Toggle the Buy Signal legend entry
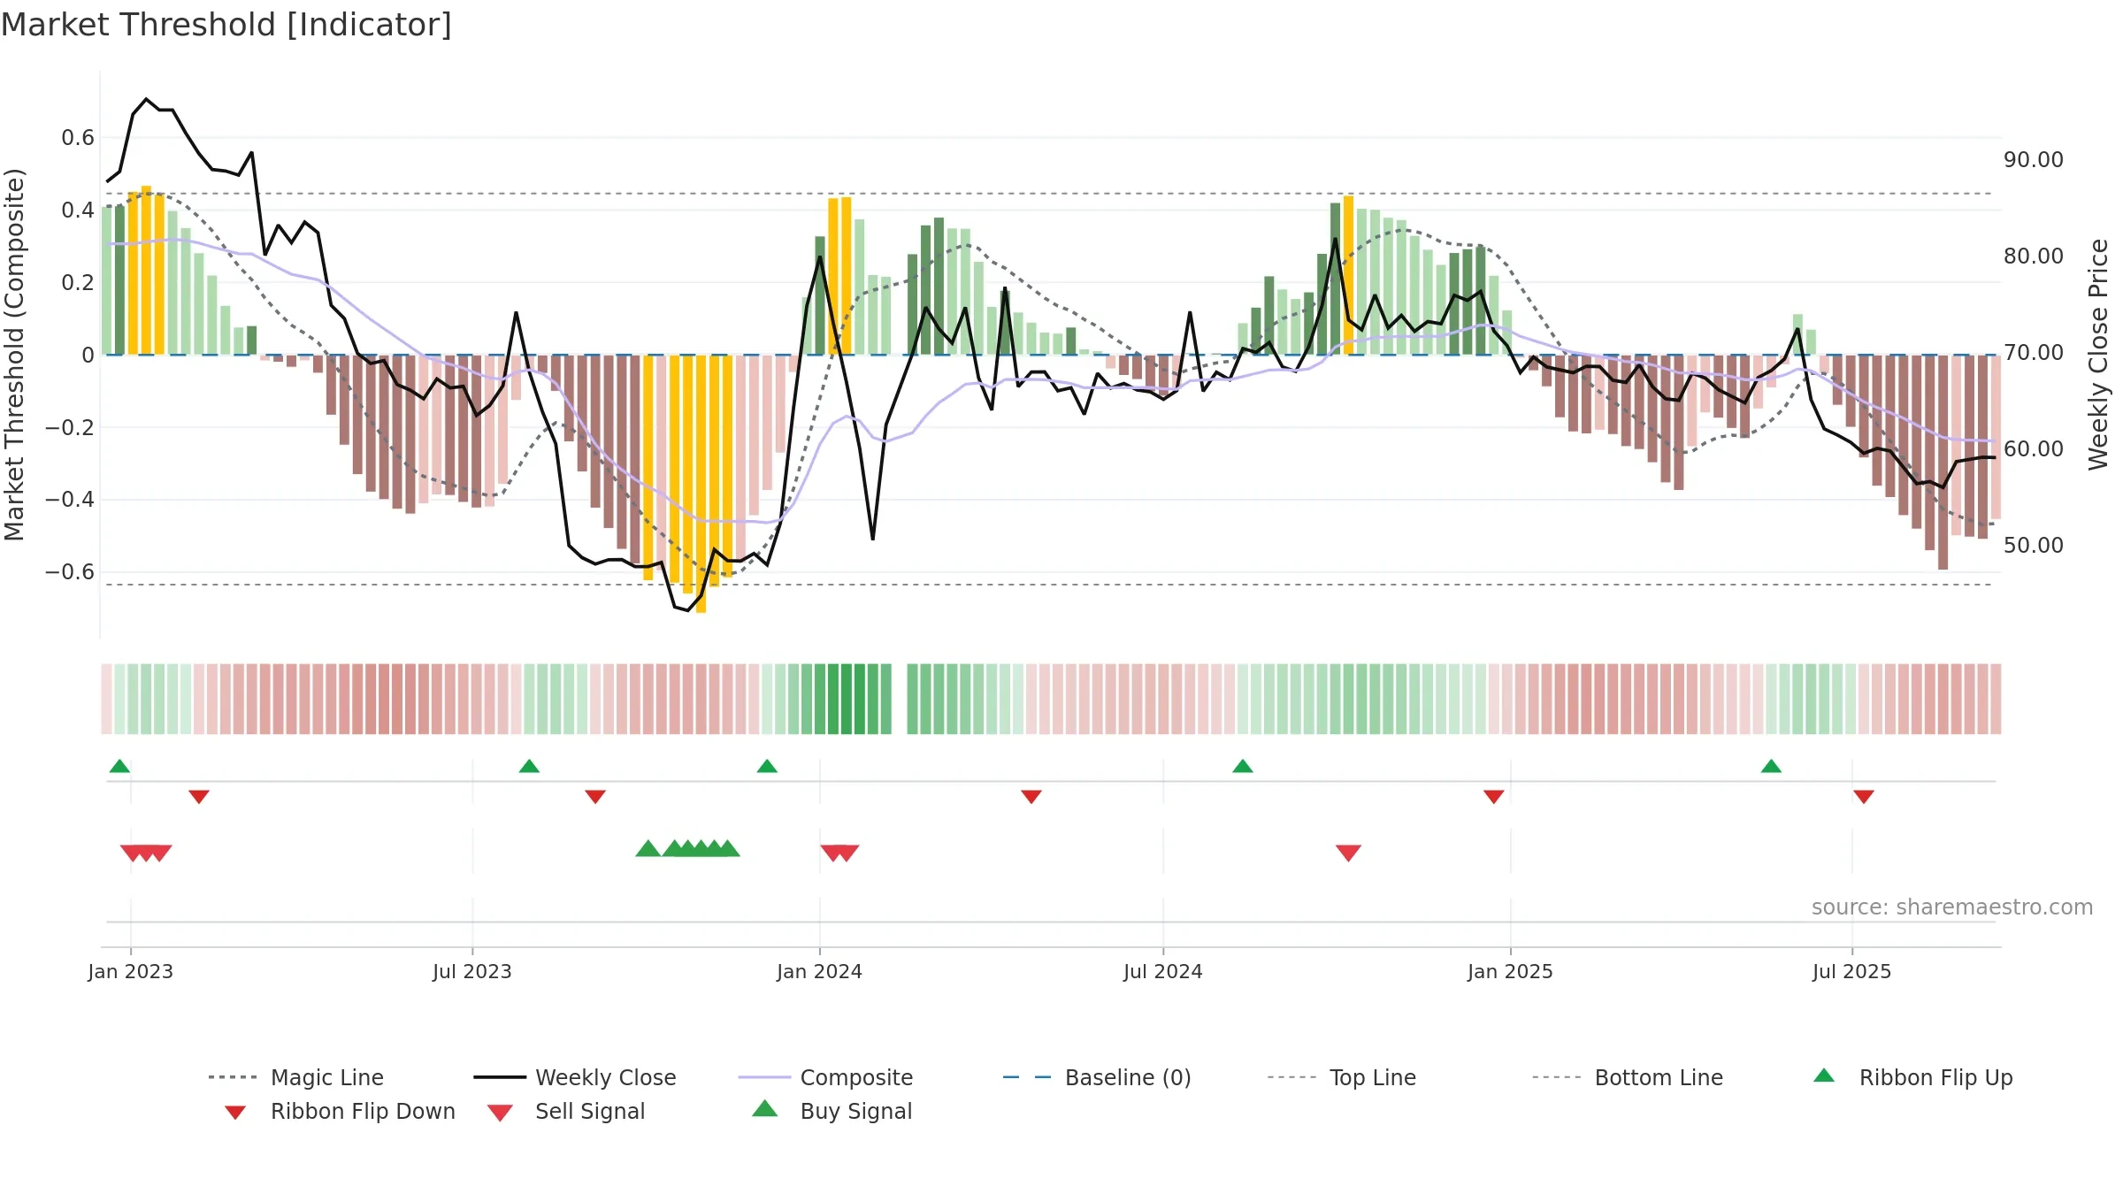 [x=832, y=1111]
